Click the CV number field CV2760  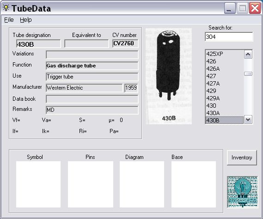[125, 43]
